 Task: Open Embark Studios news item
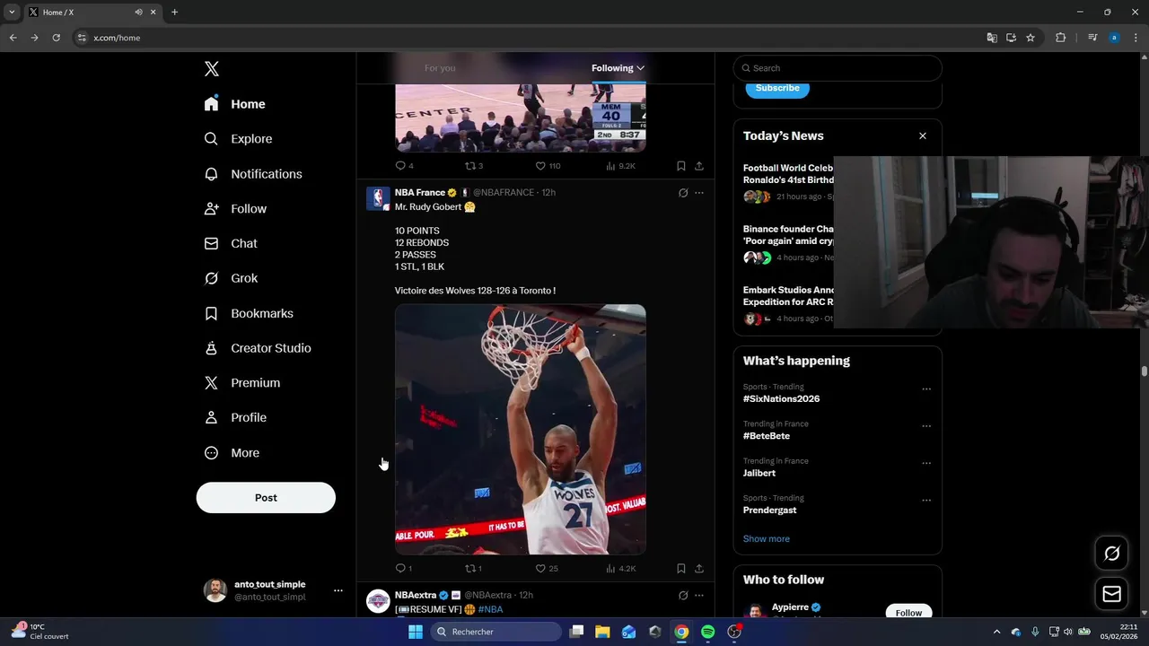coord(788,303)
